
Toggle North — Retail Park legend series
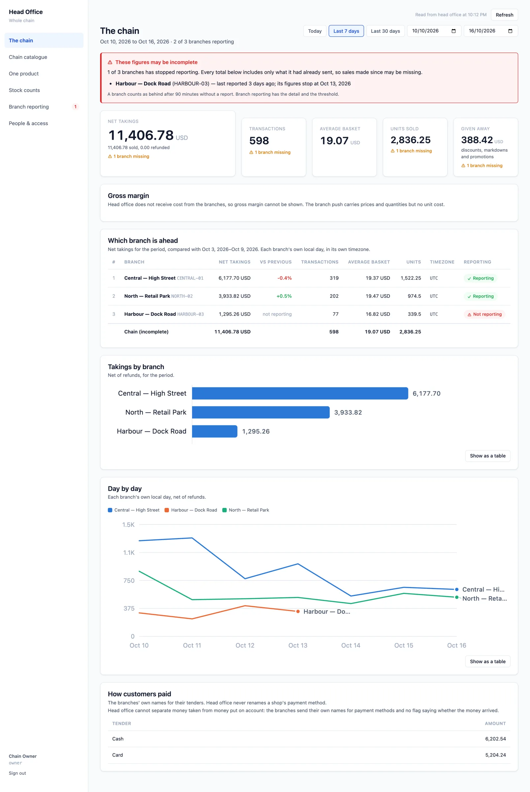pos(246,510)
